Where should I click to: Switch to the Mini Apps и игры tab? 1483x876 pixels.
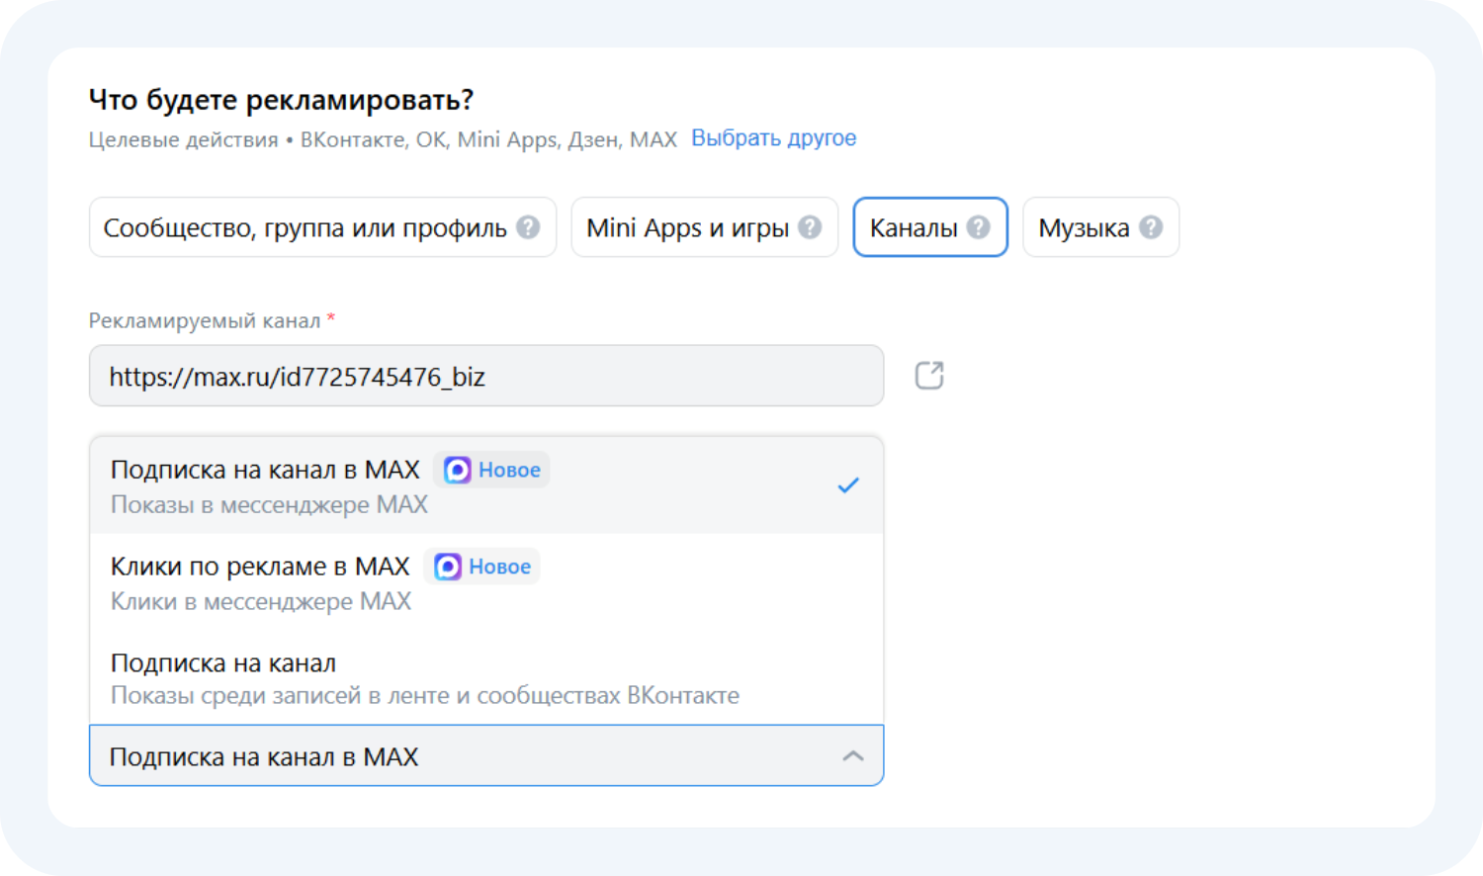pyautogui.click(x=705, y=227)
